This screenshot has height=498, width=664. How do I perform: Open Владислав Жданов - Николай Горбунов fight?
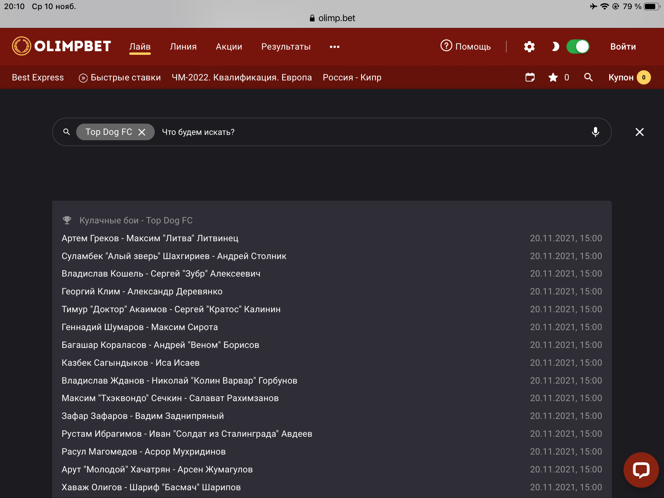click(332, 381)
